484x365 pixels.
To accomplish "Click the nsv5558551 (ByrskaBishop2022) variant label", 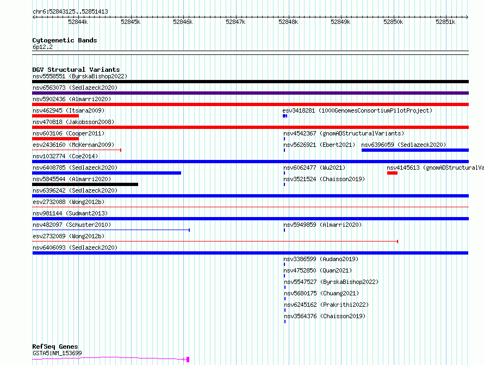I will (80, 76).
